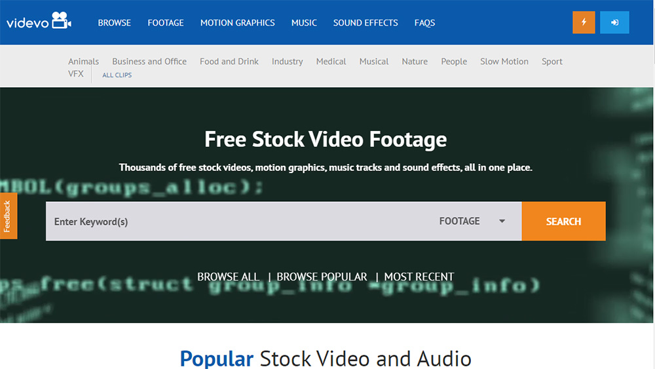Select the Slow Motion category
The width and height of the screenshot is (655, 369).
click(x=504, y=62)
